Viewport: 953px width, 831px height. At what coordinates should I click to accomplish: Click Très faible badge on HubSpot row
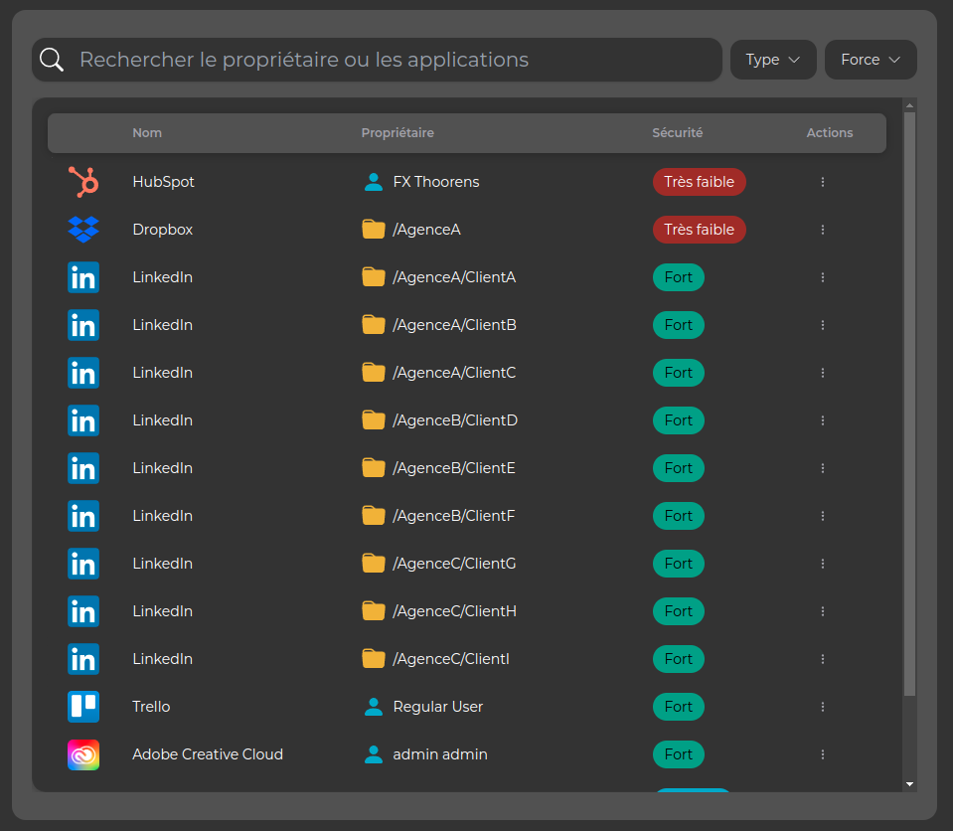pyautogui.click(x=700, y=182)
